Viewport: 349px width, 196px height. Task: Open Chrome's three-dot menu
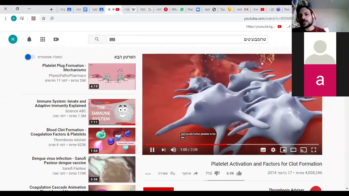pos(5,18)
